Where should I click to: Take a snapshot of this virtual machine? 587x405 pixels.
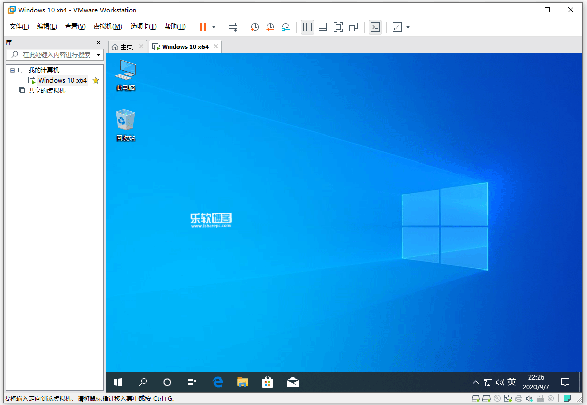(x=254, y=27)
